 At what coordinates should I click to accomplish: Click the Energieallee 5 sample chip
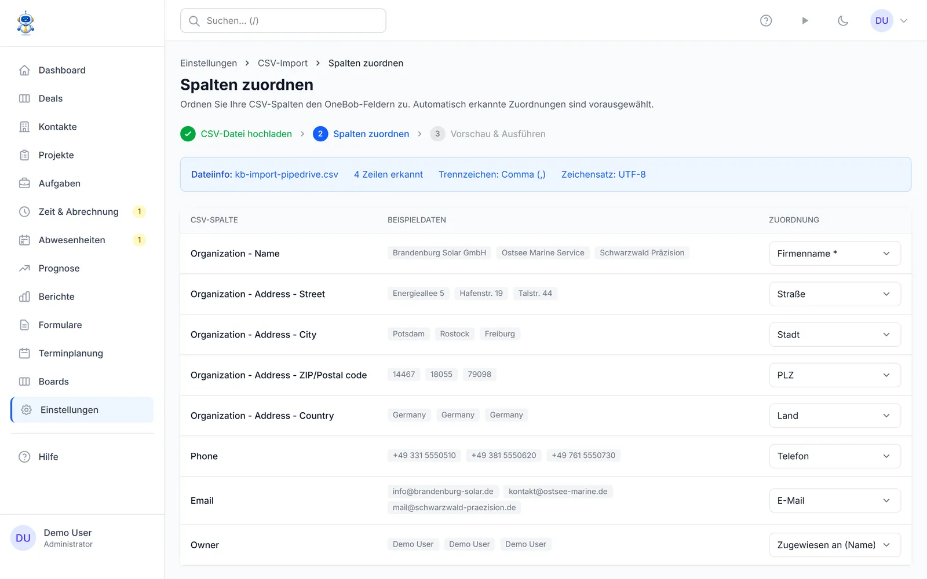click(418, 294)
